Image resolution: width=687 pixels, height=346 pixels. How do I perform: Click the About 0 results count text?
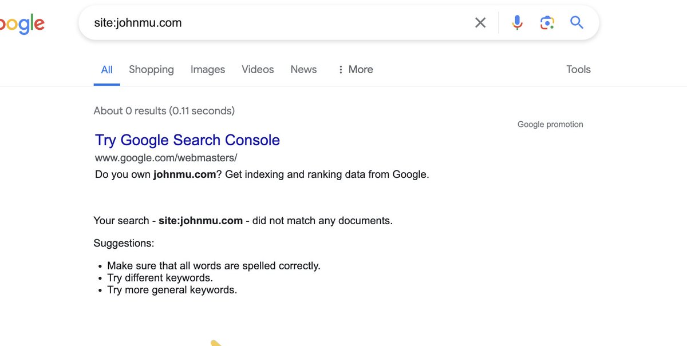[x=164, y=111]
